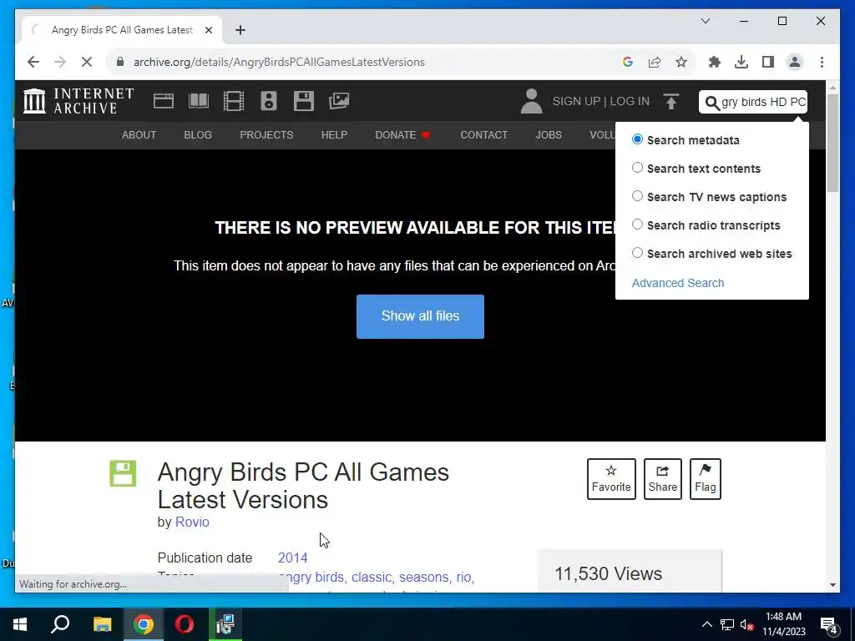Click the Flag button

click(705, 479)
